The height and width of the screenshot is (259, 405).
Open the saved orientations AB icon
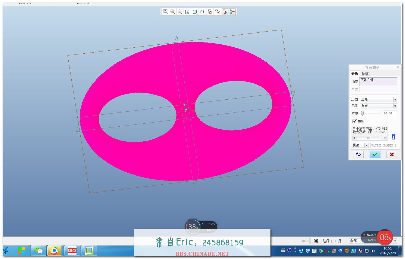pyautogui.click(x=202, y=12)
